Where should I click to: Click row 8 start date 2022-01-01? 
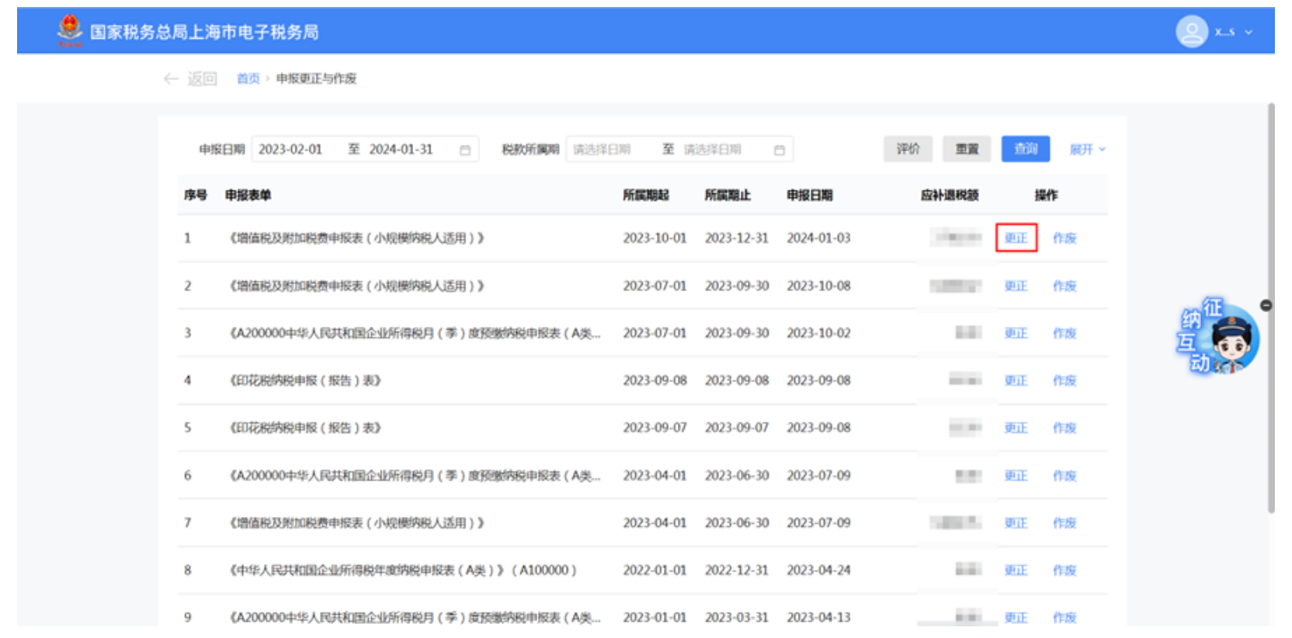(655, 570)
